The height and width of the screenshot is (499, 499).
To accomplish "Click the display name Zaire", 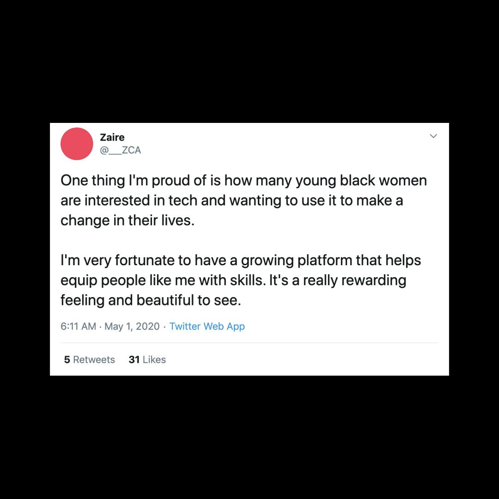I will click(112, 137).
